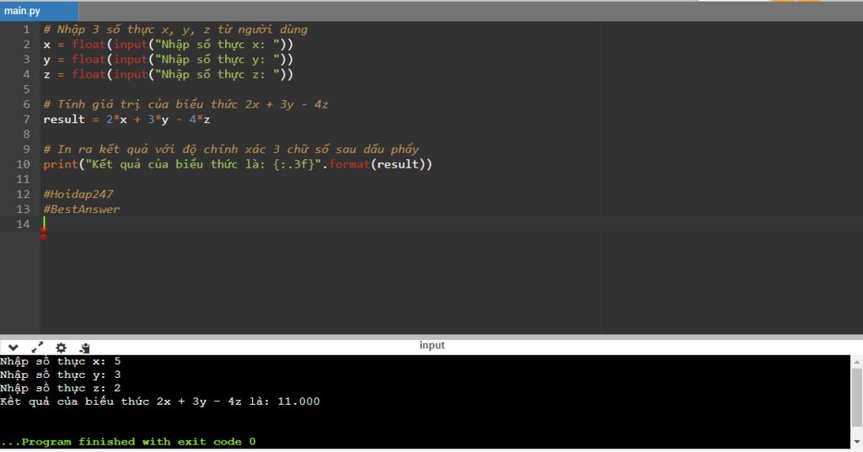Click line number 7 in gutter

(x=26, y=120)
